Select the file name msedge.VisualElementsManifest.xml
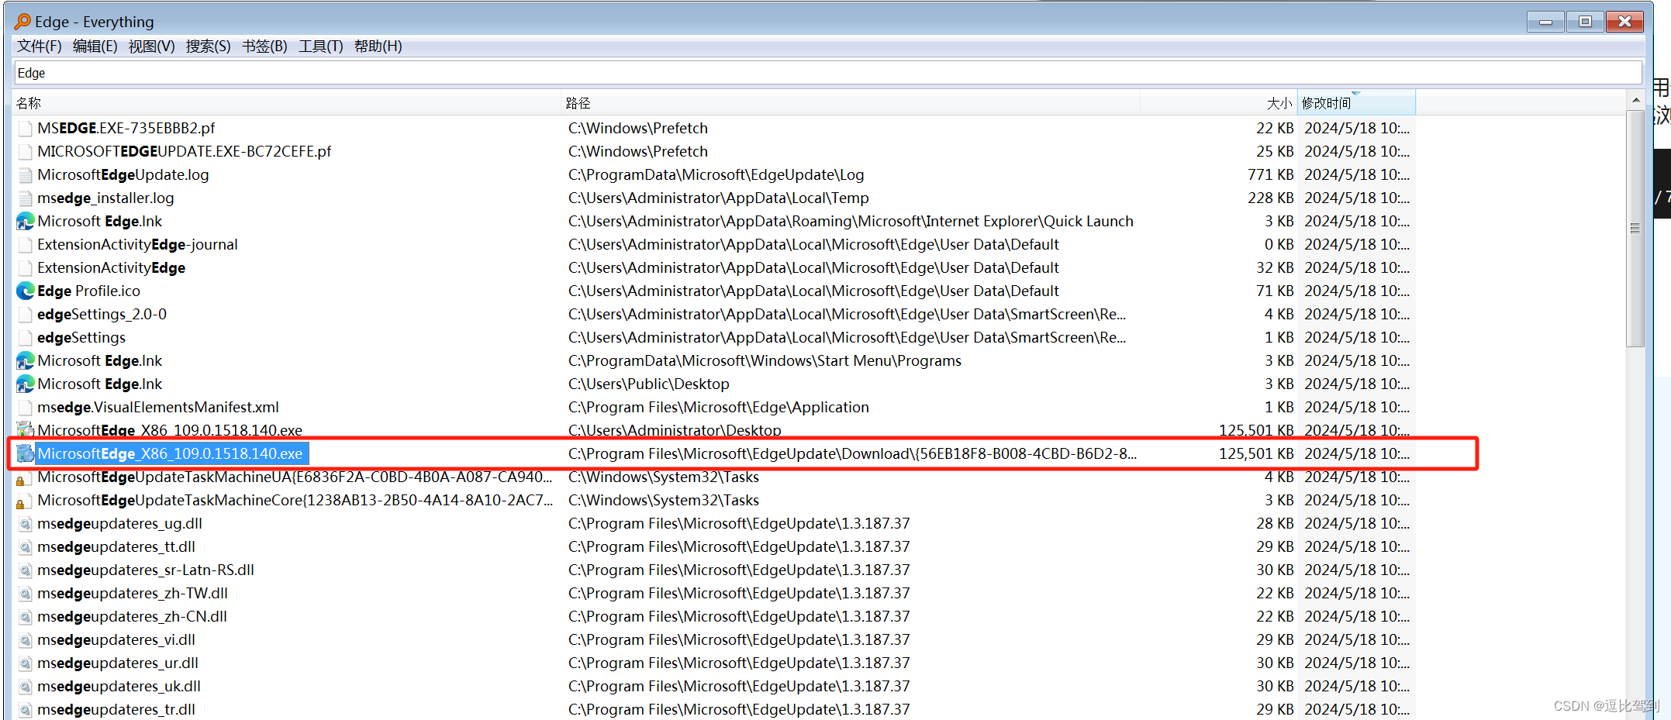The width and height of the screenshot is (1671, 720). tap(158, 408)
